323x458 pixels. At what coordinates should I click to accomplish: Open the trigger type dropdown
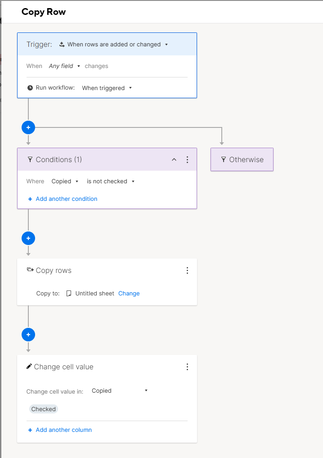point(114,45)
